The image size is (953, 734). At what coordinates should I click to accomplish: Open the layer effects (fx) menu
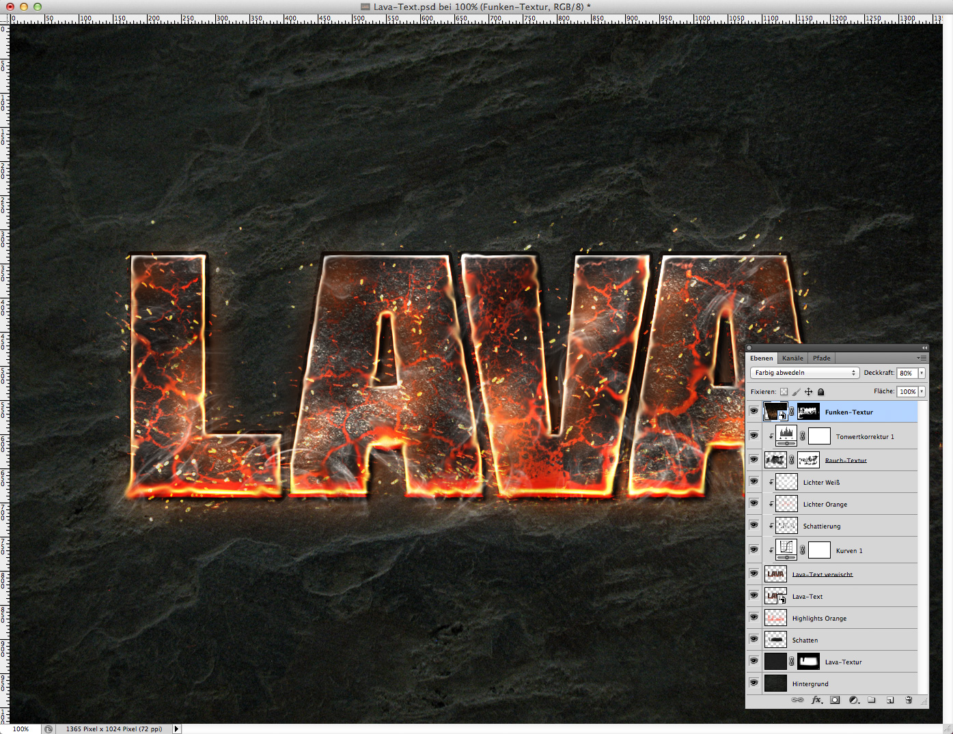816,700
